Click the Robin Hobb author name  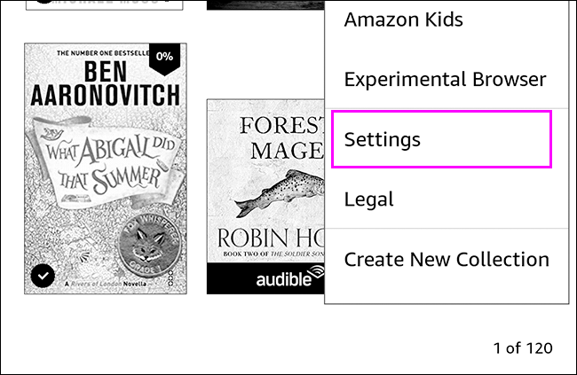pos(266,240)
